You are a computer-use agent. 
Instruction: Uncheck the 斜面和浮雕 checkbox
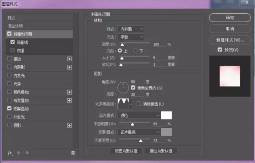(9, 34)
